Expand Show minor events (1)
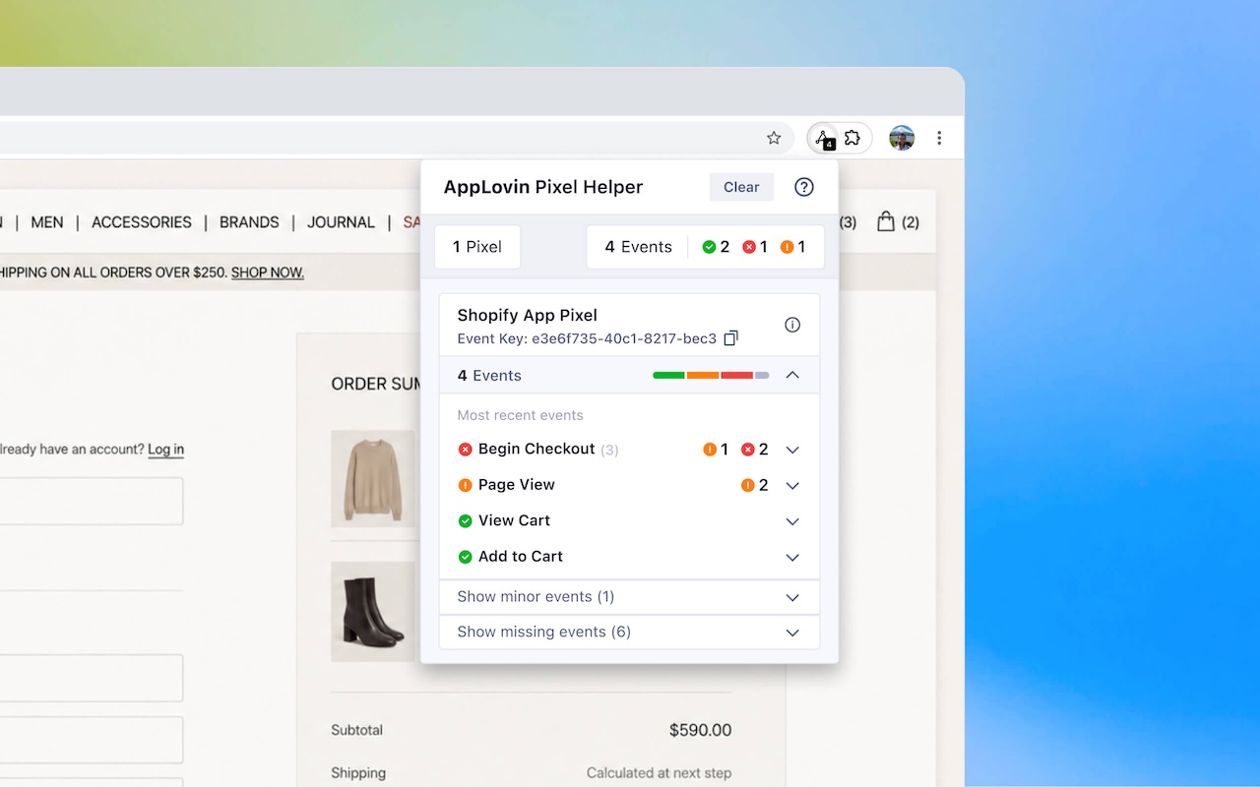1260x787 pixels. 629,597
